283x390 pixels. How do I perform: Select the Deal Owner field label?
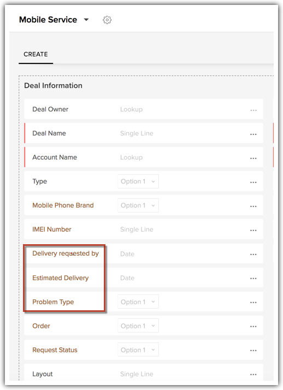coord(50,109)
